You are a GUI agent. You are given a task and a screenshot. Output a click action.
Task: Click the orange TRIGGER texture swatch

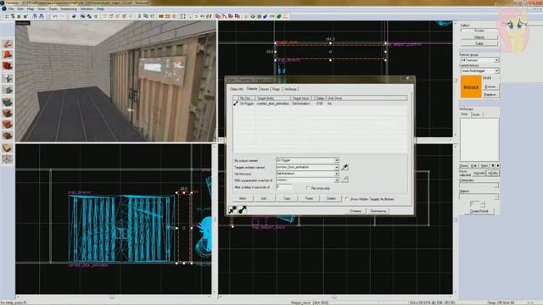471,87
